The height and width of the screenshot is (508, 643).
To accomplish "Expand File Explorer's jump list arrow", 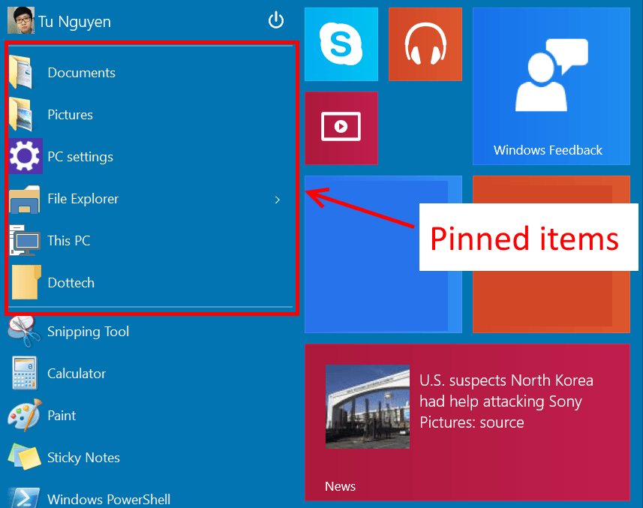I will [277, 200].
